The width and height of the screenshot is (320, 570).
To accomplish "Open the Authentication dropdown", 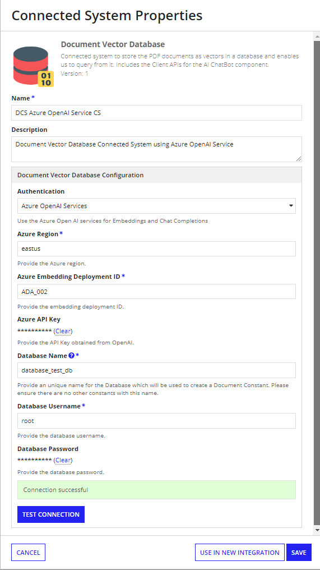I will 156,206.
